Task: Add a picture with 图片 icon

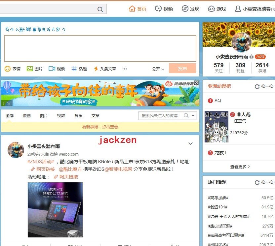Action: pyautogui.click(x=35, y=69)
